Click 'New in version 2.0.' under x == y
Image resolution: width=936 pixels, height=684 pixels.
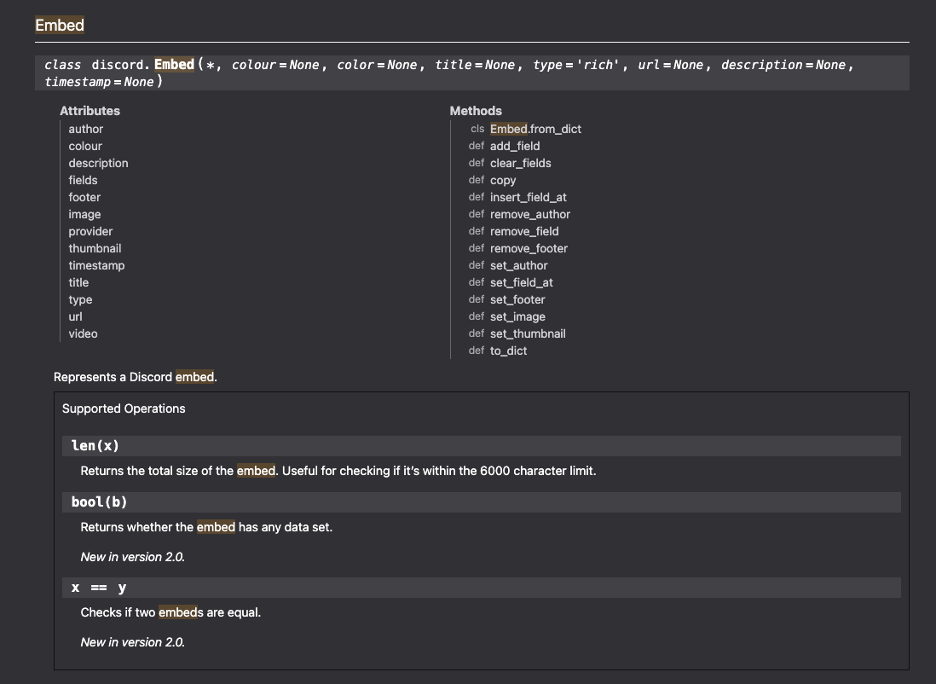pos(132,642)
